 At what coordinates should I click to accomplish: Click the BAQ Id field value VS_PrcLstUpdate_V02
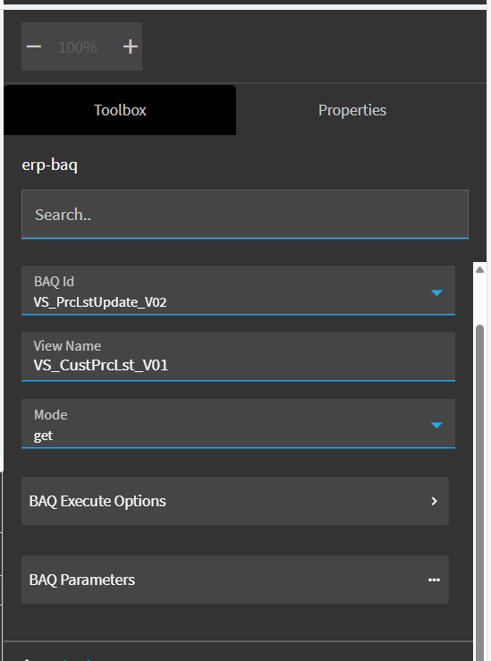point(100,302)
